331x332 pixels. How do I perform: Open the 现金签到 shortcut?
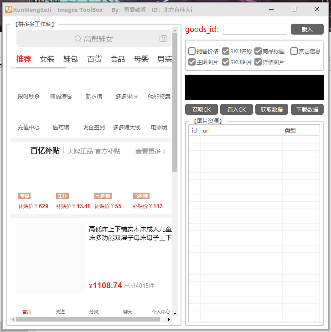[93, 128]
